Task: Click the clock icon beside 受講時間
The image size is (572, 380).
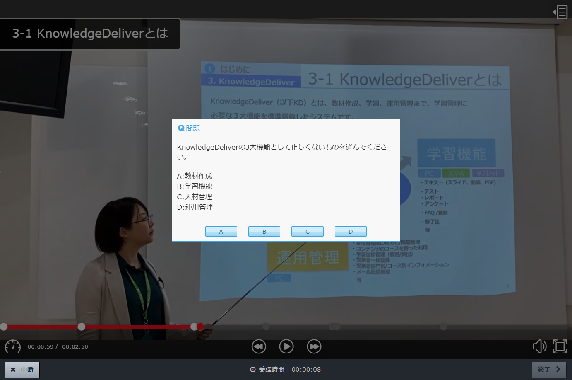Action: (253, 370)
